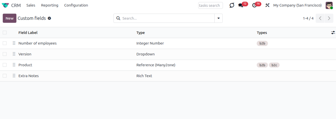Toggle the select-all header checkbox
Image resolution: width=336 pixels, height=119 pixels.
4,32
